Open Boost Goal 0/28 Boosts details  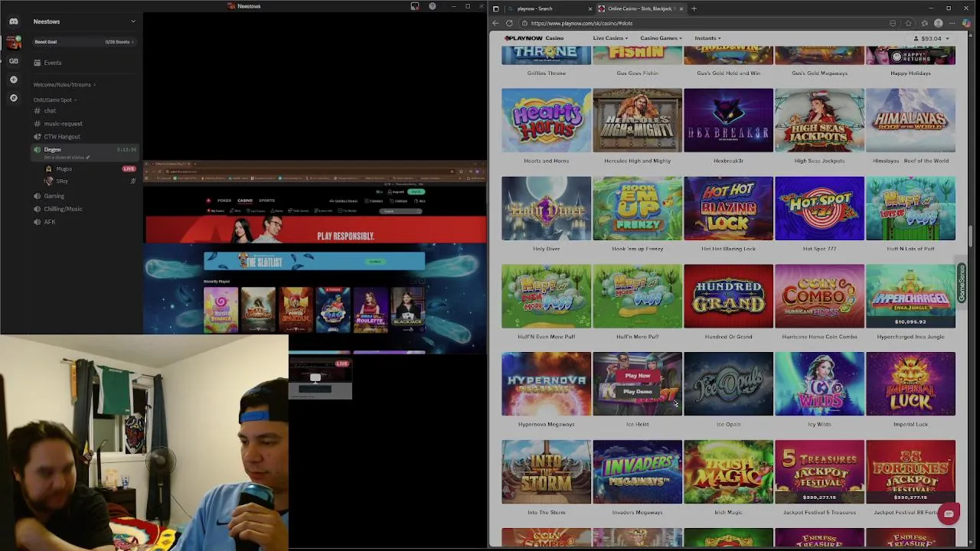tap(84, 41)
